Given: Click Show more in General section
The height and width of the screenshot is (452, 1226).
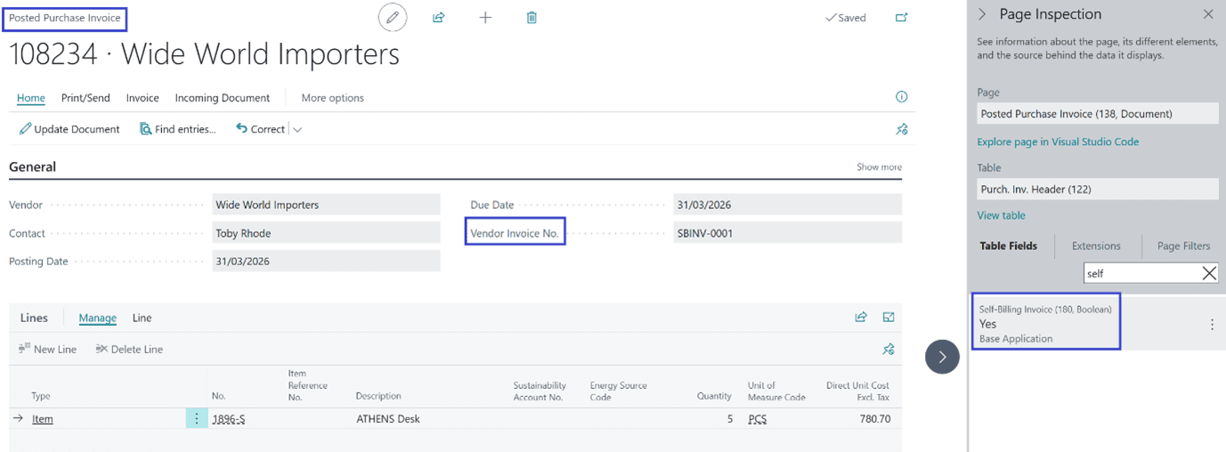Looking at the screenshot, I should [879, 167].
